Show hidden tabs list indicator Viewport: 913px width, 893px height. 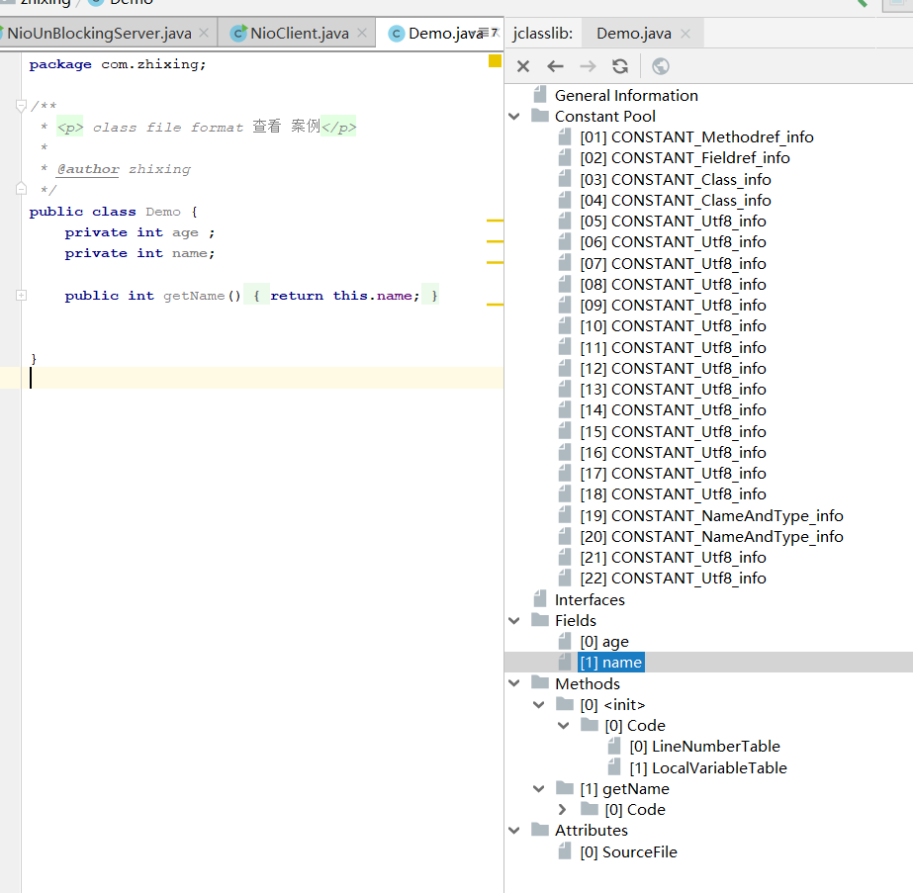tap(491, 33)
